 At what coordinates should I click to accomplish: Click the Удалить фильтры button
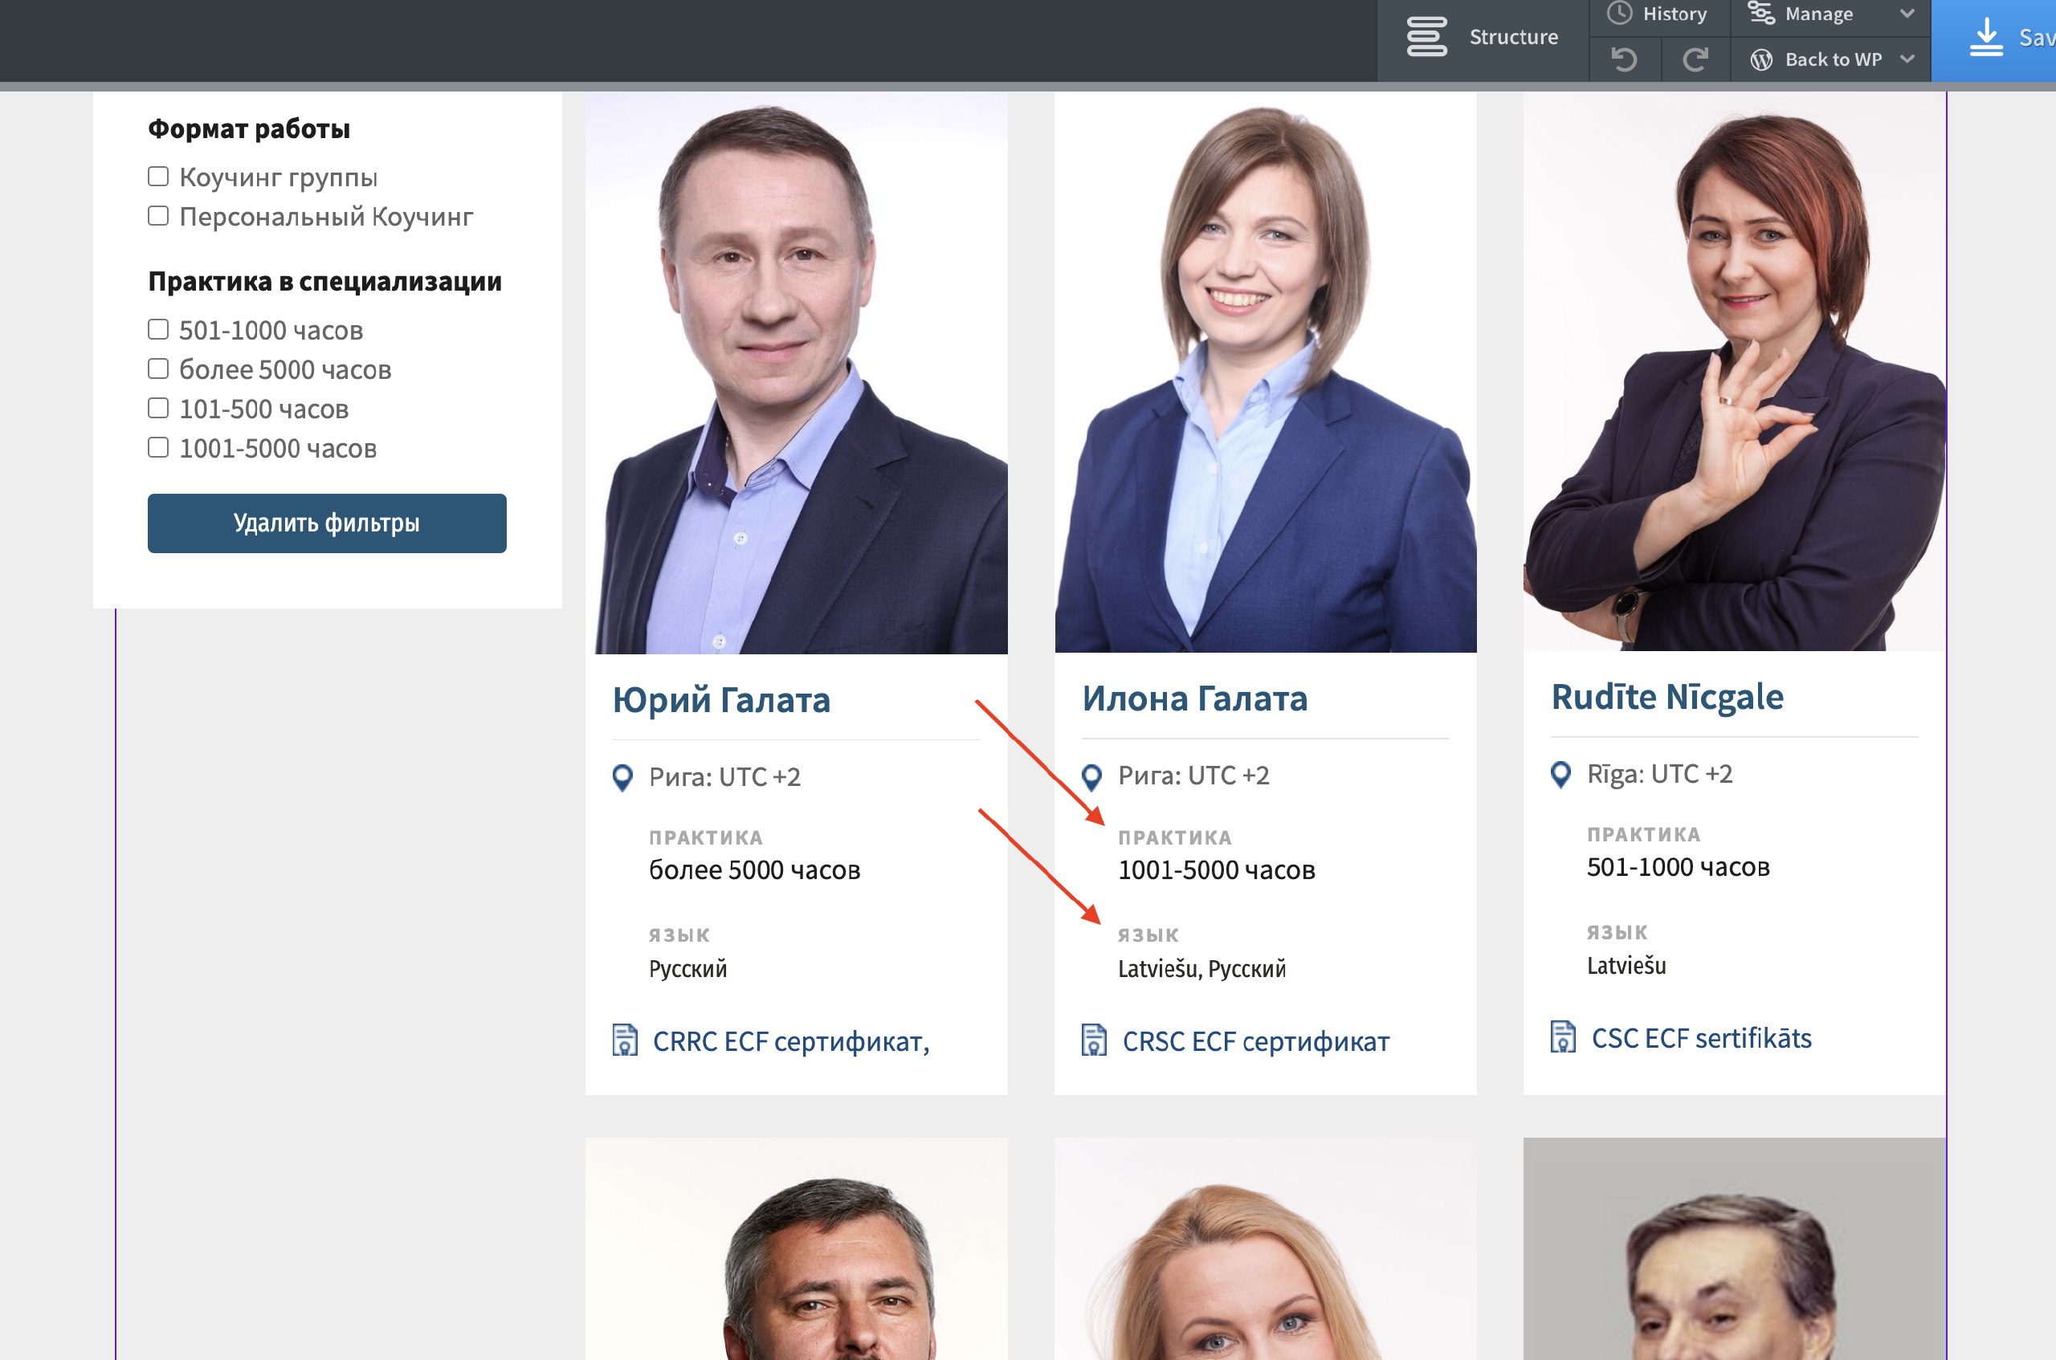coord(327,523)
